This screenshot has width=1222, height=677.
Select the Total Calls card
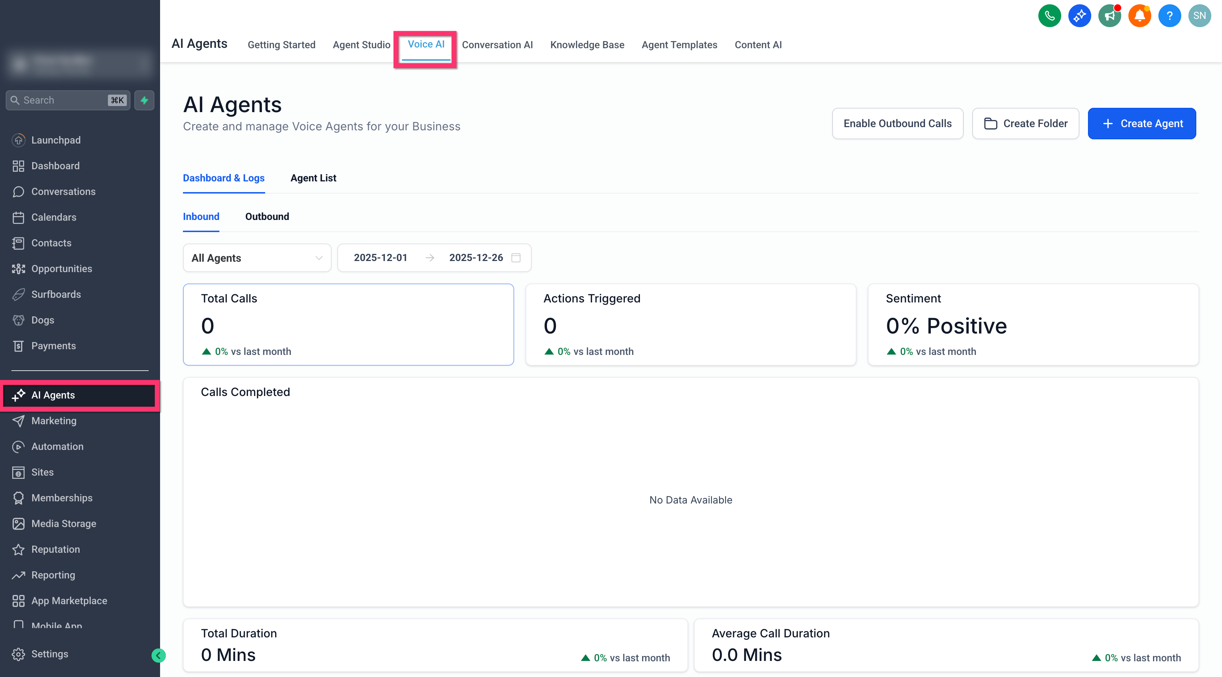pos(348,325)
